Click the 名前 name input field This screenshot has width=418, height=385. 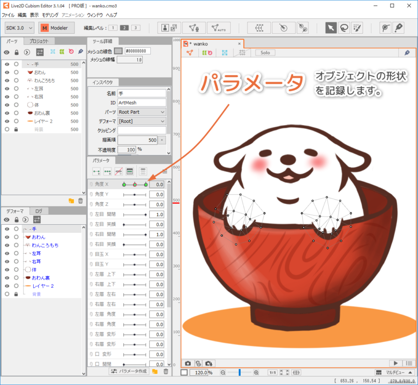[142, 93]
